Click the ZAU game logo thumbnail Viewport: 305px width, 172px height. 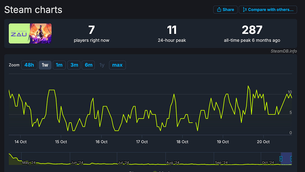point(19,34)
